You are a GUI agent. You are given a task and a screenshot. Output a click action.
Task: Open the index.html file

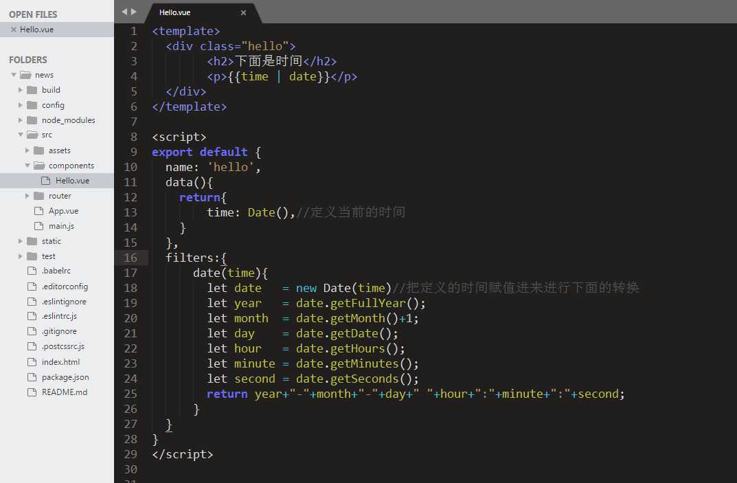coord(60,362)
